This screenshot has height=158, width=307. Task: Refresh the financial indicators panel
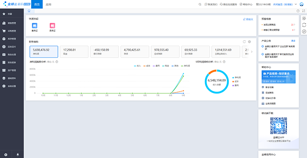pos(244,42)
